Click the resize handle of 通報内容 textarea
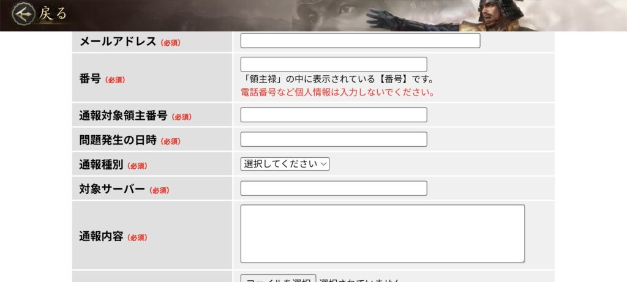Viewport: 627px width, 282px height. (x=522, y=260)
